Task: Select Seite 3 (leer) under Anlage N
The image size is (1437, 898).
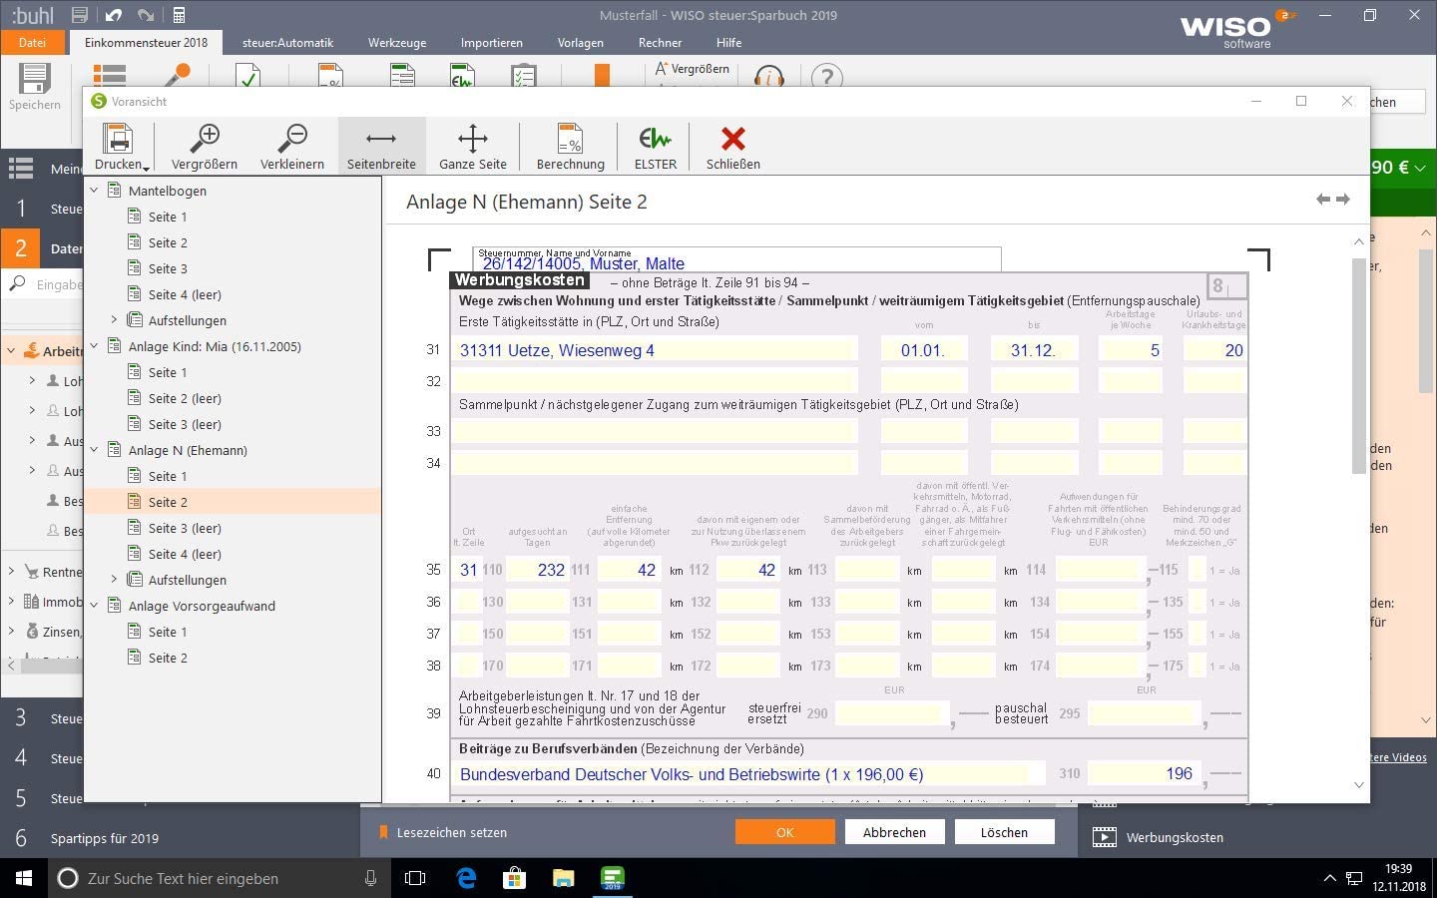Action: (x=185, y=528)
